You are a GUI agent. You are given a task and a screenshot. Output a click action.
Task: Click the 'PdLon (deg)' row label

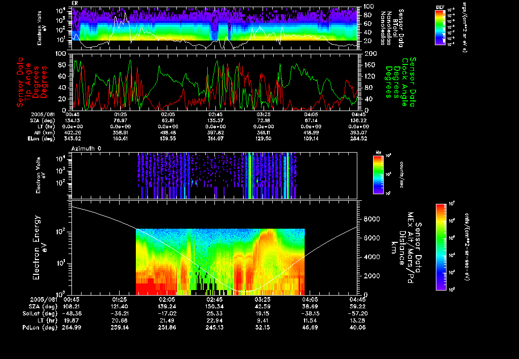click(x=40, y=328)
